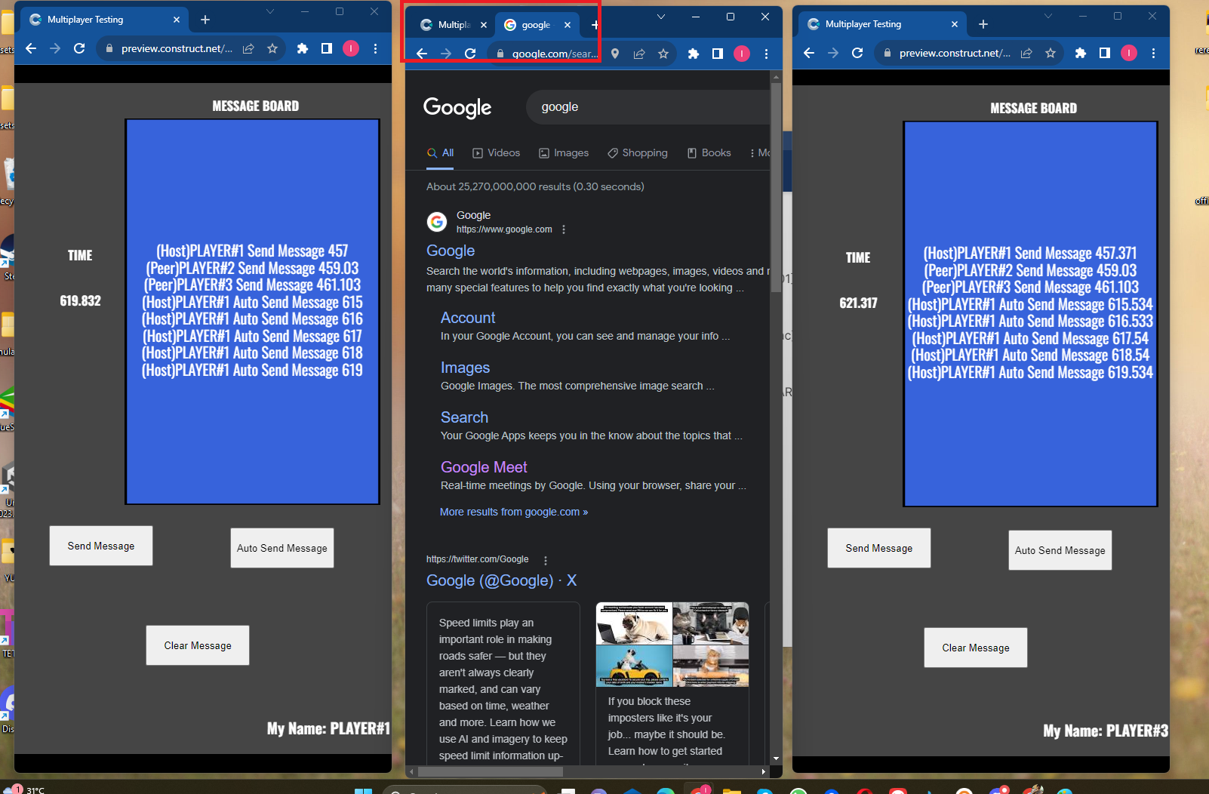Profile avatar in right PLAYER#3 window

tap(1129, 53)
